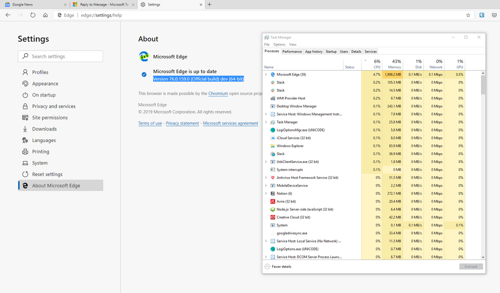Expand Service Host: Windows Management process

[266, 114]
